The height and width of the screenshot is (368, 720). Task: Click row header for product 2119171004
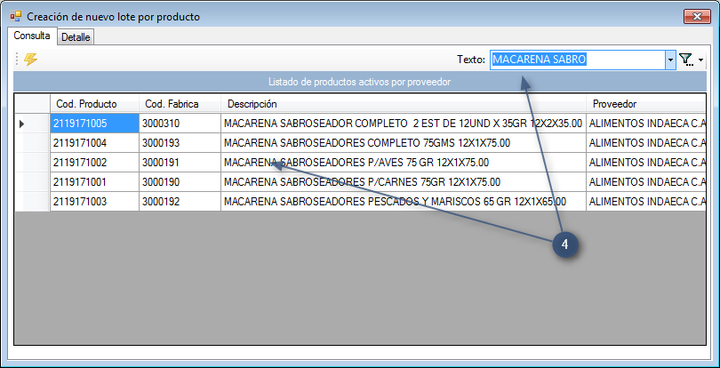coord(32,143)
